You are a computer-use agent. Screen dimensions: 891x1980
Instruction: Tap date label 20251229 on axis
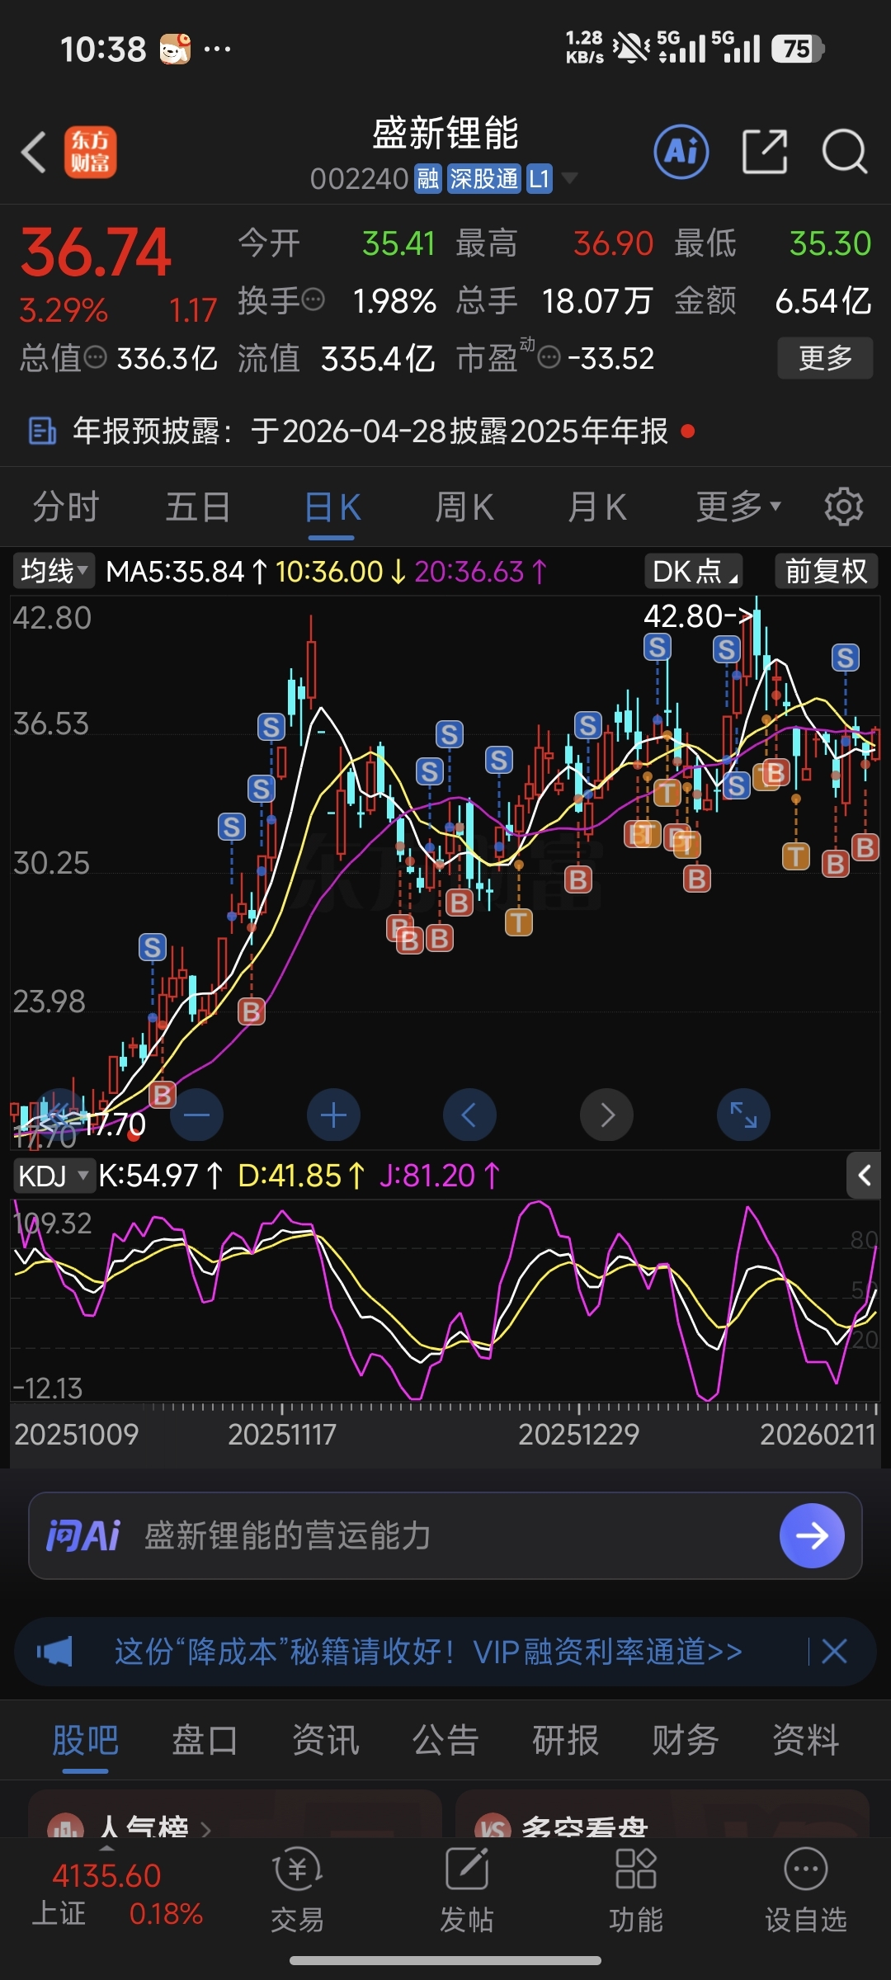[578, 1434]
